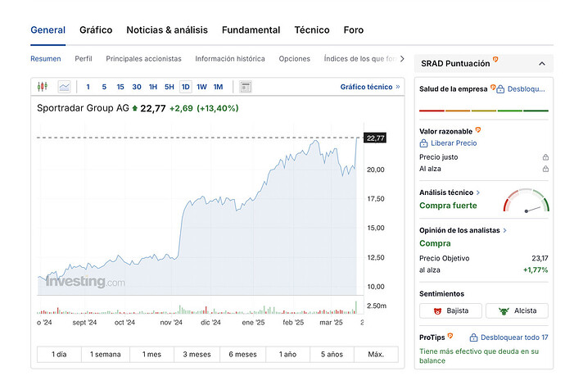Screen dimensions: 565x385
Task: Set chart range to 3 meses
Action: tap(197, 355)
